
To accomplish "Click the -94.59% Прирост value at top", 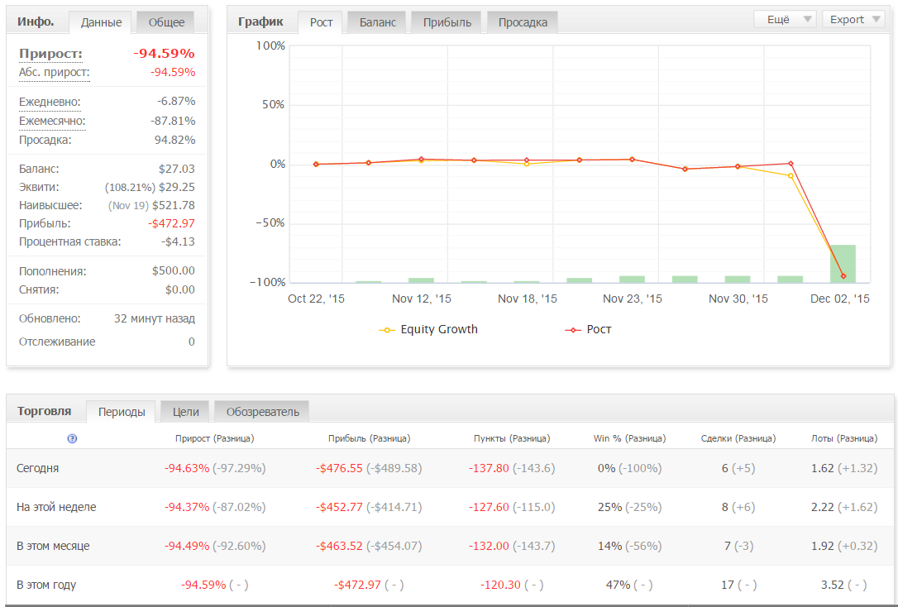I will coord(164,54).
